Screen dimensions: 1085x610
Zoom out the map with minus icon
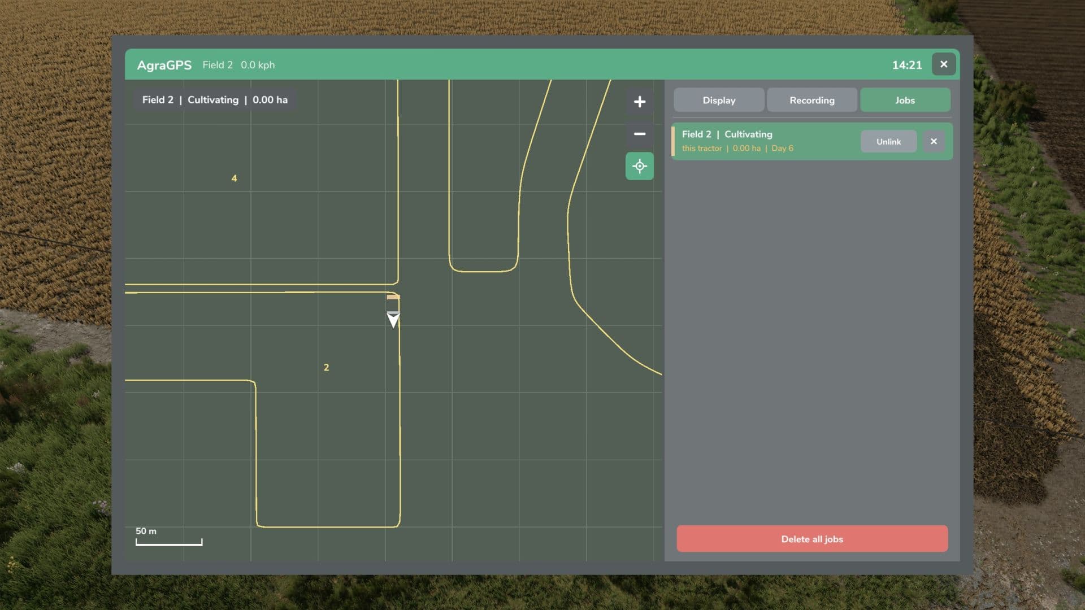click(x=639, y=134)
